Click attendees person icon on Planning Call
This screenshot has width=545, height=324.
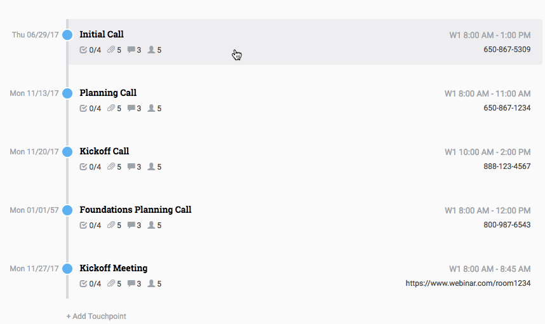[x=151, y=109]
